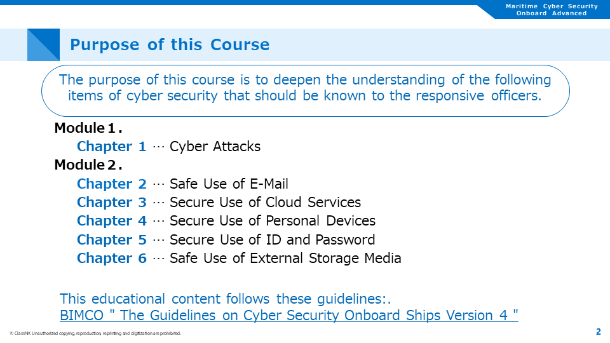This screenshot has width=610, height=343.
Task: Select "Safe Use of External Storage Media" text
Action: (x=285, y=259)
